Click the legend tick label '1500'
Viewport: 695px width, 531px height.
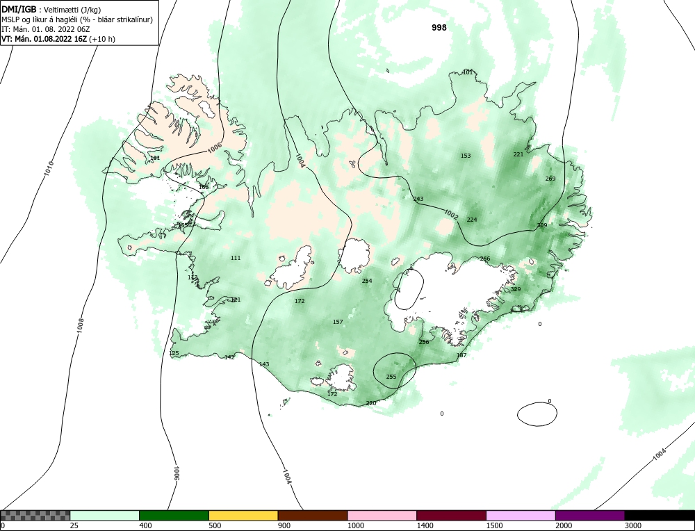coord(495,525)
